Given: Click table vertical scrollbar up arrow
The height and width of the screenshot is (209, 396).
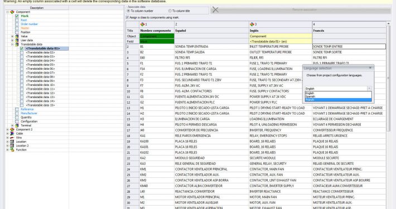Looking at the screenshot, I should 388,24.
